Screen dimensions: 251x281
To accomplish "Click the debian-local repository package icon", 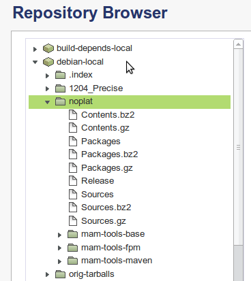I will 48,62.
